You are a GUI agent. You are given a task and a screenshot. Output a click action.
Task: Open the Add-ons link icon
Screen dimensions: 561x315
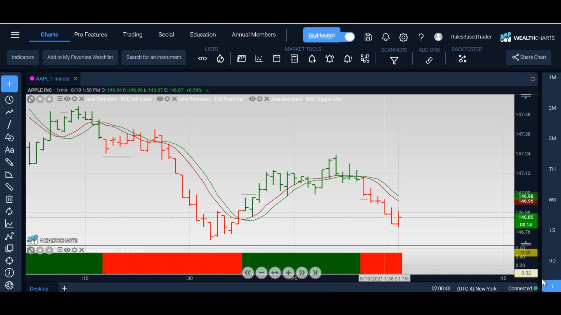429,60
